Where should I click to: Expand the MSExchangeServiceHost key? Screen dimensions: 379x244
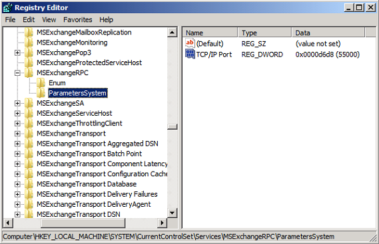(17, 114)
